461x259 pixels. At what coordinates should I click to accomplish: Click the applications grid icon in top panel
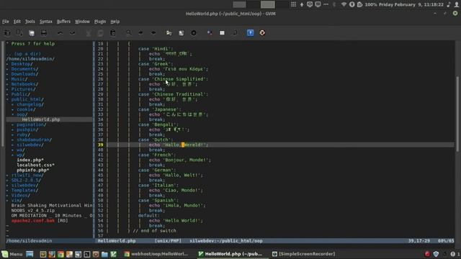pyautogui.click(x=293, y=4)
